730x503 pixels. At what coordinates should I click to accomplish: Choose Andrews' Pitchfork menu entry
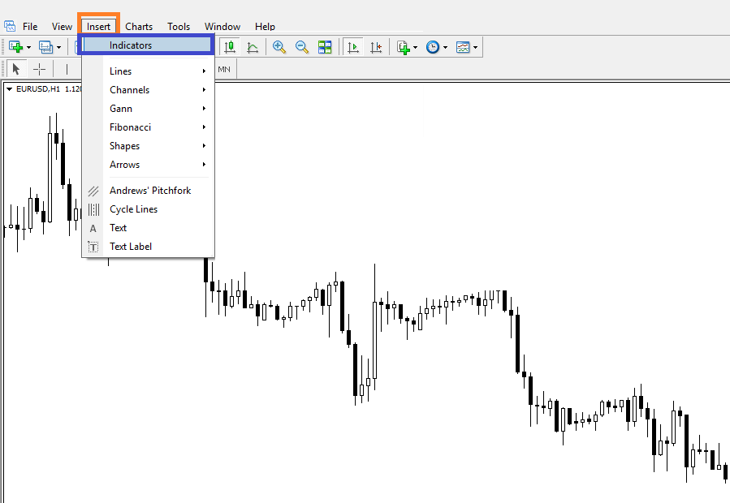coord(150,191)
